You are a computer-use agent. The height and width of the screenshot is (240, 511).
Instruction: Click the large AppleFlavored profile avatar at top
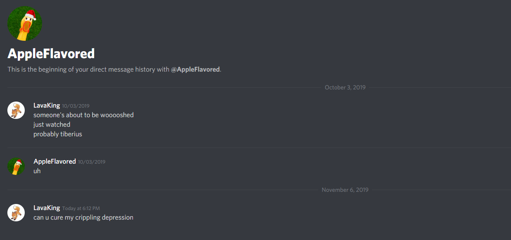25,23
